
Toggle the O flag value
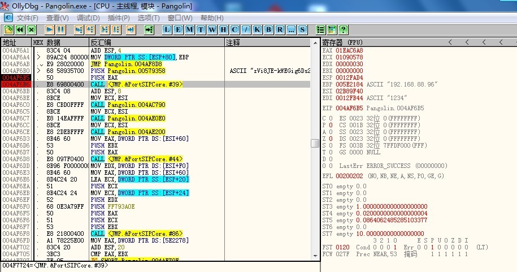331,166
